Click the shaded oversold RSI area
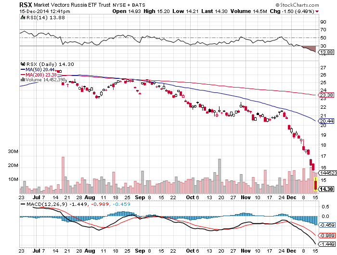Image resolution: width=337 pixels, height=255 pixels. tap(308, 48)
